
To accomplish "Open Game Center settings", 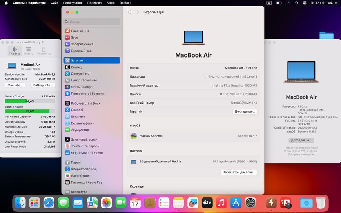I will [x=92, y=176].
